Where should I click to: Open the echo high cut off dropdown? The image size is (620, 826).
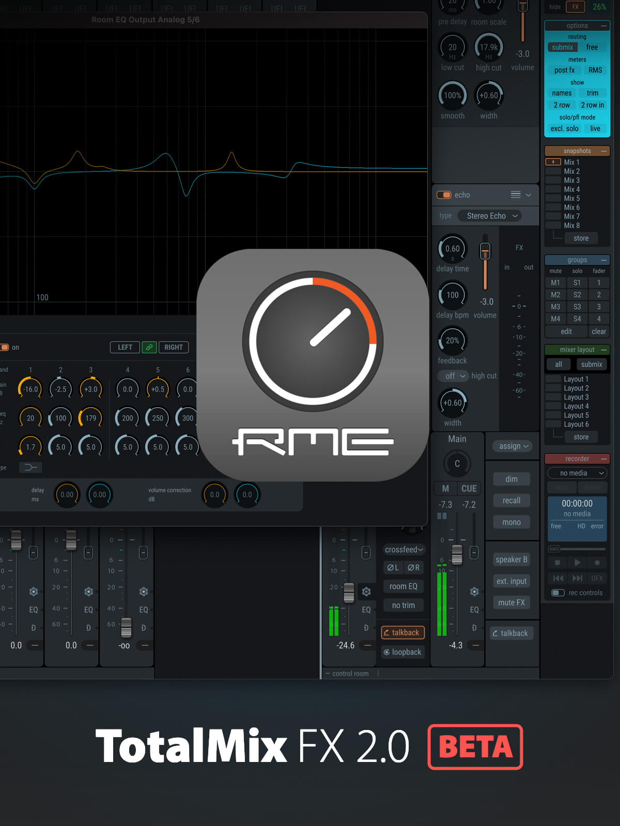(453, 376)
